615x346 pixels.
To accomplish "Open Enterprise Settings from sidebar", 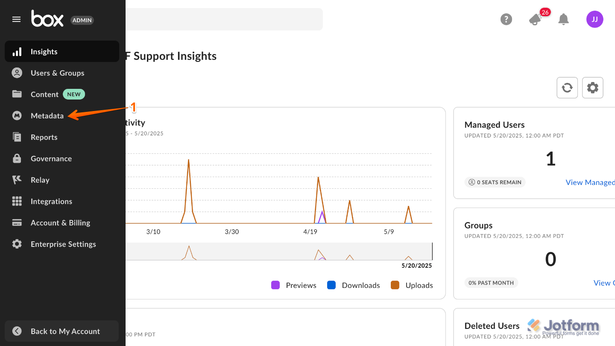I will pyautogui.click(x=63, y=244).
